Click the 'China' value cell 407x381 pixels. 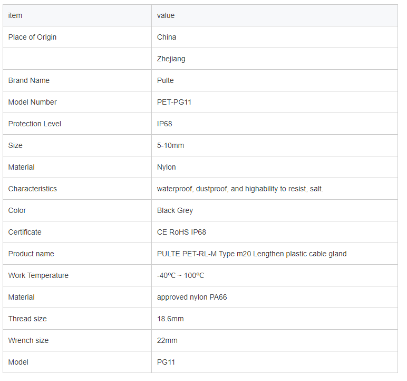pyautogui.click(x=275, y=37)
